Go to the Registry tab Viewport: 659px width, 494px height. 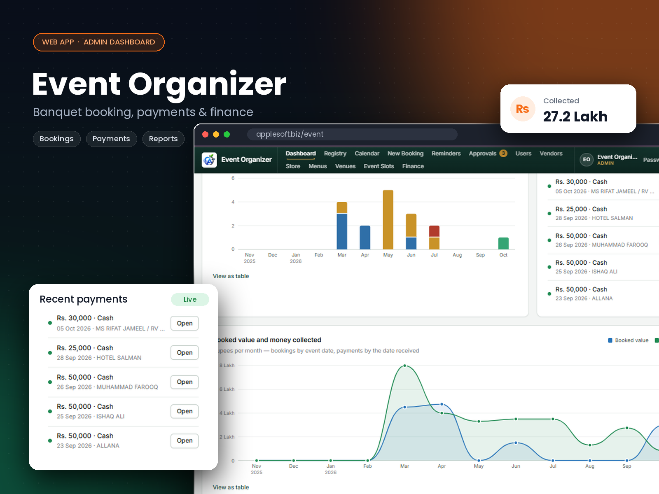pyautogui.click(x=335, y=154)
